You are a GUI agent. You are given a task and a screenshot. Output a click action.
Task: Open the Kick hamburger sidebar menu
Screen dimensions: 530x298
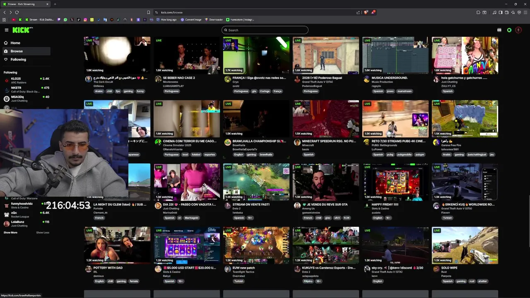[7, 30]
